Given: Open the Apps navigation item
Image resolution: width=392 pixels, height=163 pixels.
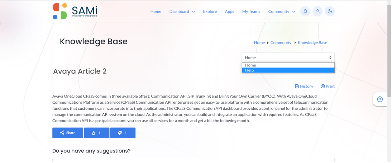Looking at the screenshot, I should coord(229,11).
